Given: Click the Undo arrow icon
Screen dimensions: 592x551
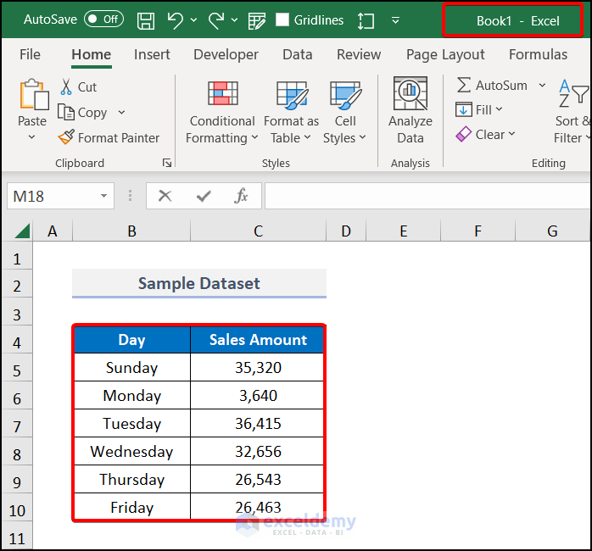Looking at the screenshot, I should (x=176, y=19).
